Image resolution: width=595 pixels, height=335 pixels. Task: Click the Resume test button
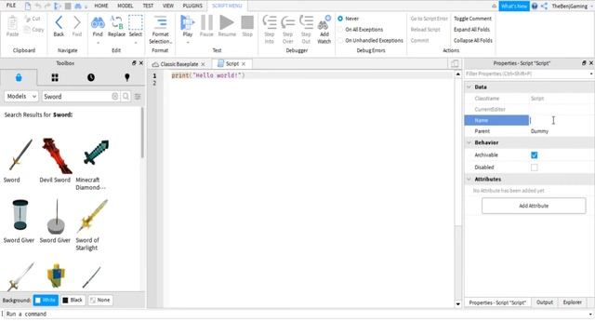pyautogui.click(x=227, y=22)
